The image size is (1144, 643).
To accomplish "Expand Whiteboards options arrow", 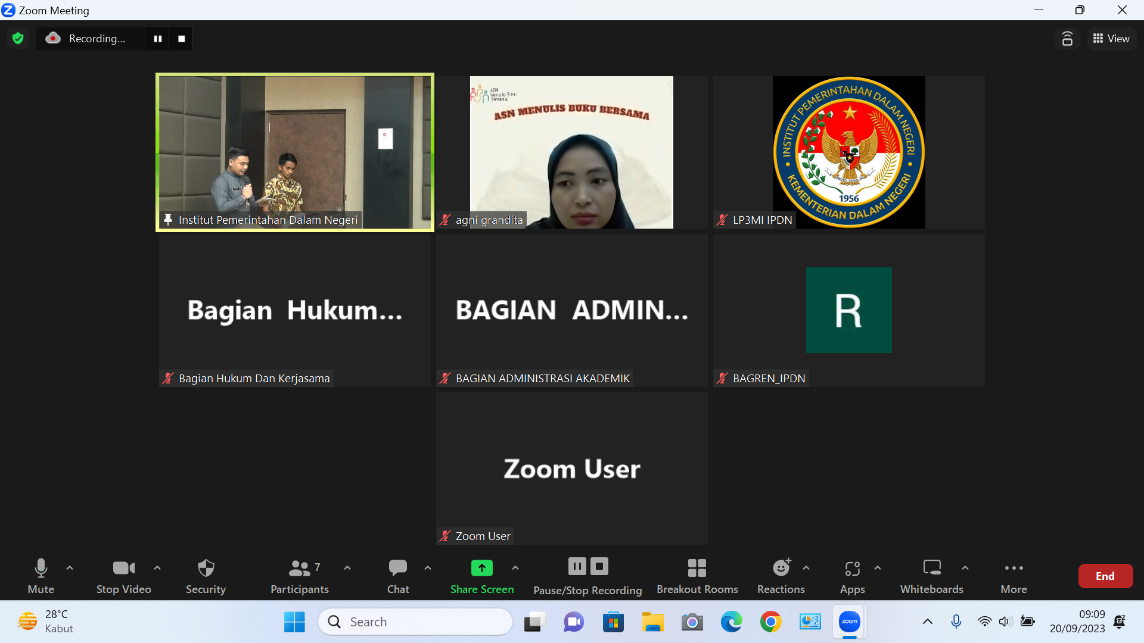I will pos(965,568).
